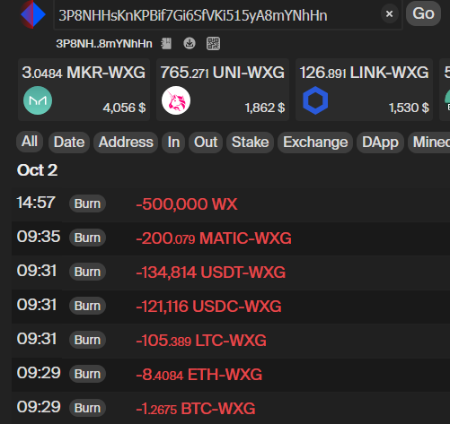Copy address with the SD-card icon
This screenshot has height=424, width=450.
pos(166,44)
